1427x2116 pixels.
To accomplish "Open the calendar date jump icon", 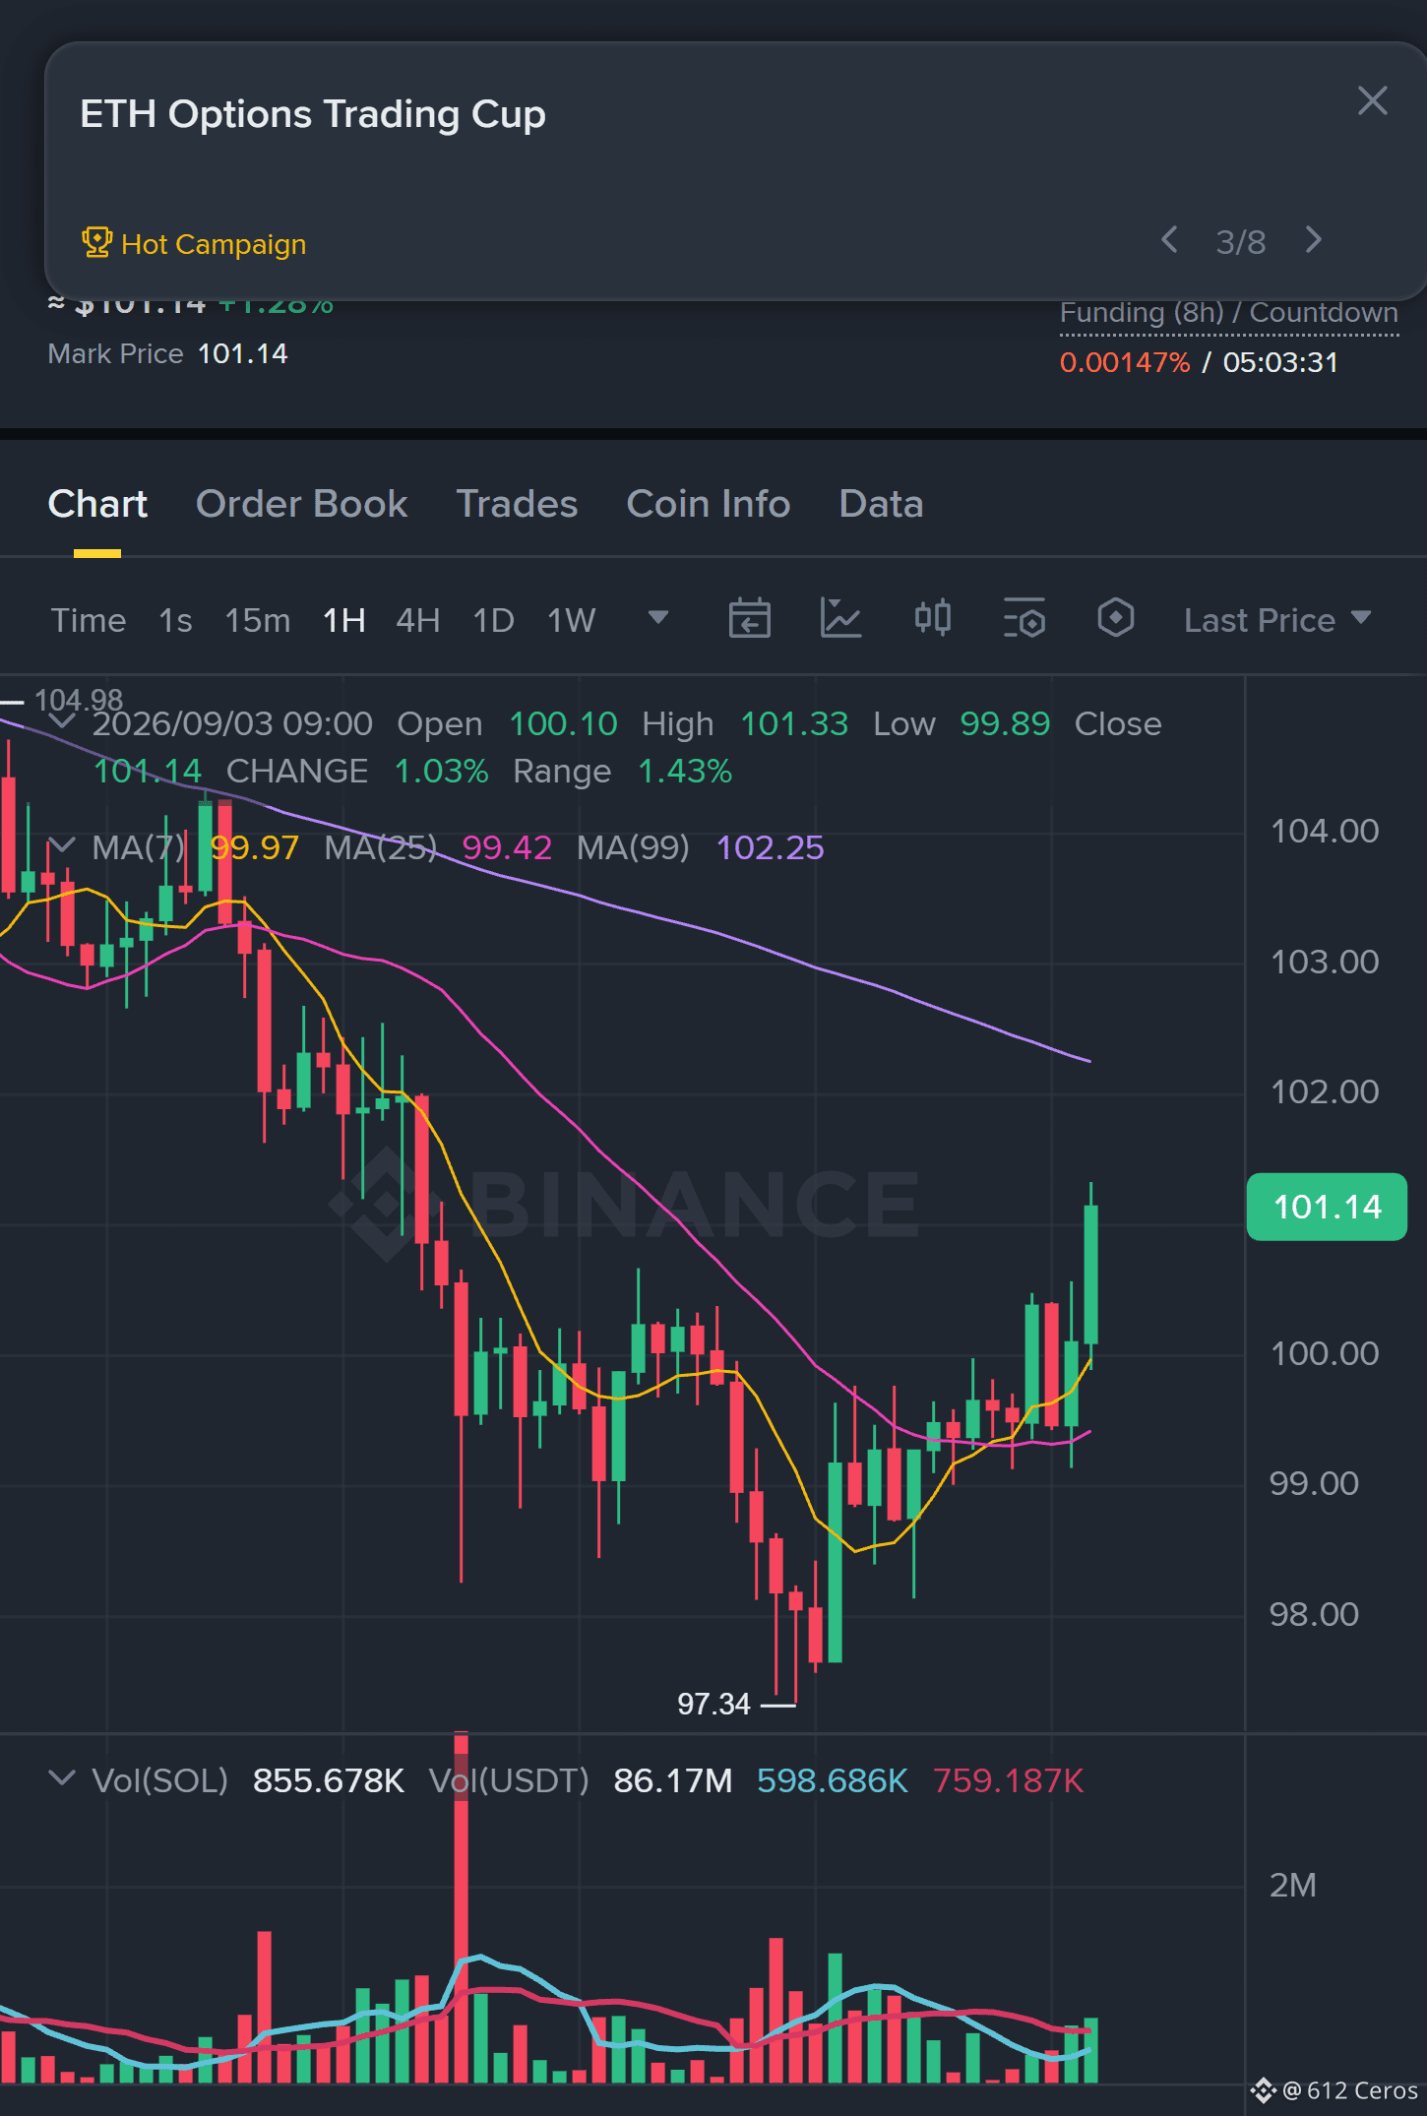I will (x=749, y=619).
